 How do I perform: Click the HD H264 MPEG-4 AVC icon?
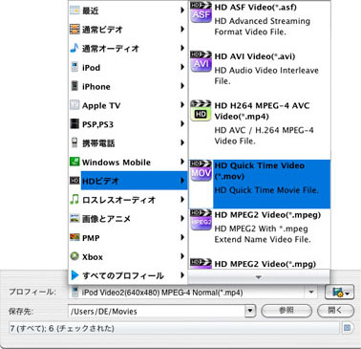[201, 111]
